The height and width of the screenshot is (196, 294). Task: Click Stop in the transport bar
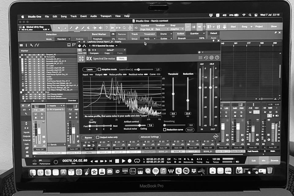[x=117, y=161]
